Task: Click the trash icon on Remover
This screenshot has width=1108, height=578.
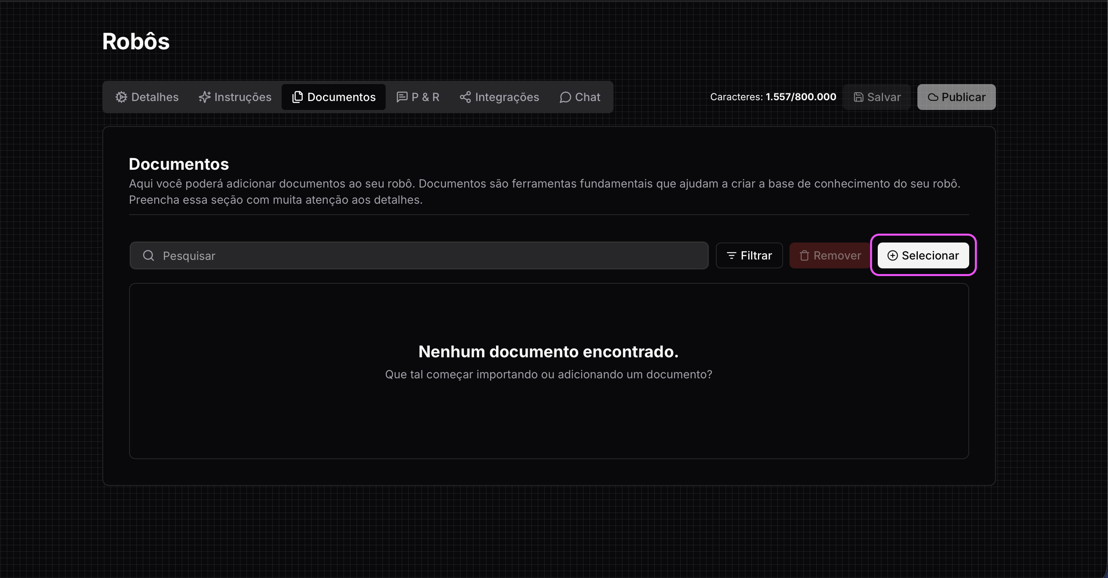Action: tap(804, 256)
